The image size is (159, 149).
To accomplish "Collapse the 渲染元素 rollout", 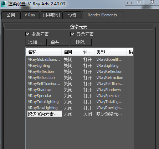I will tap(79, 27).
